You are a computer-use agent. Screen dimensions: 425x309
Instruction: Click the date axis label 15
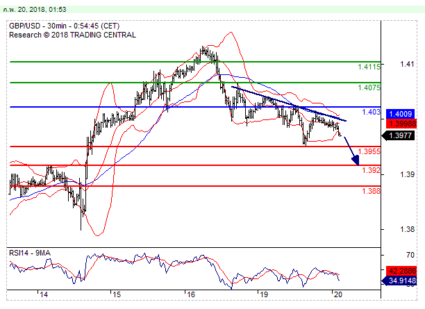(x=117, y=294)
